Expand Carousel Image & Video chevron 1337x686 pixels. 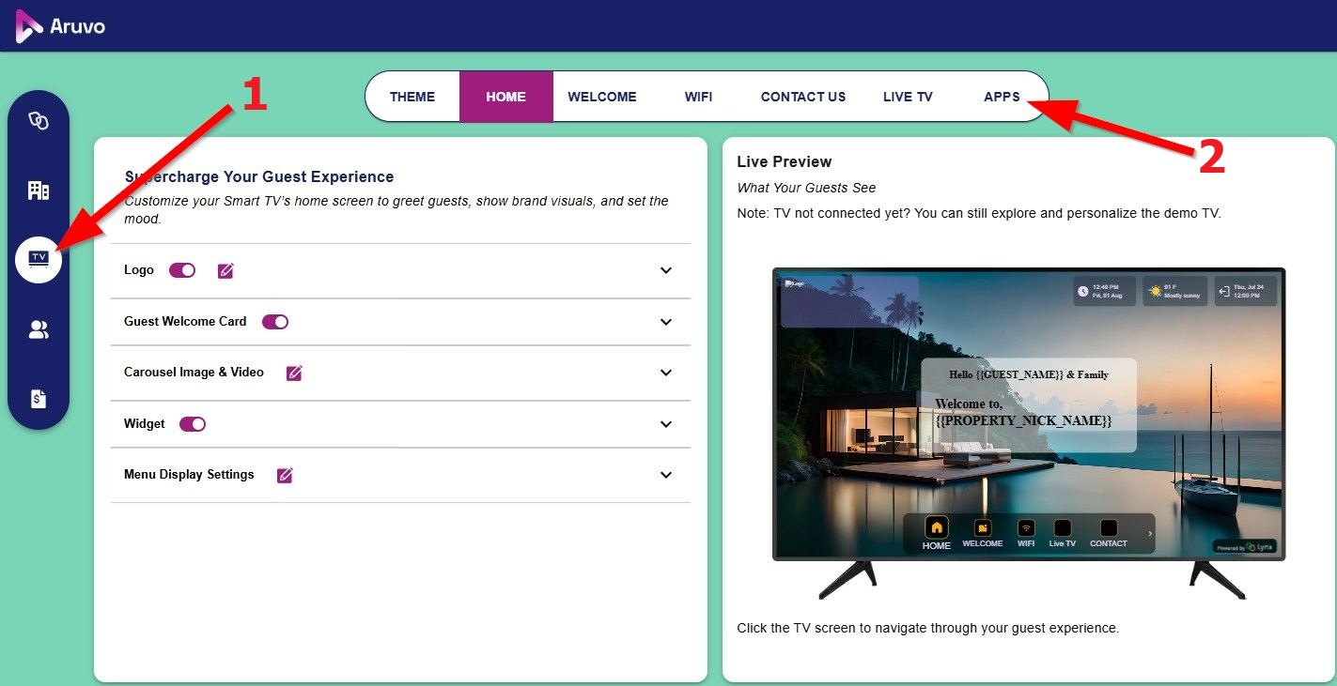pos(666,373)
